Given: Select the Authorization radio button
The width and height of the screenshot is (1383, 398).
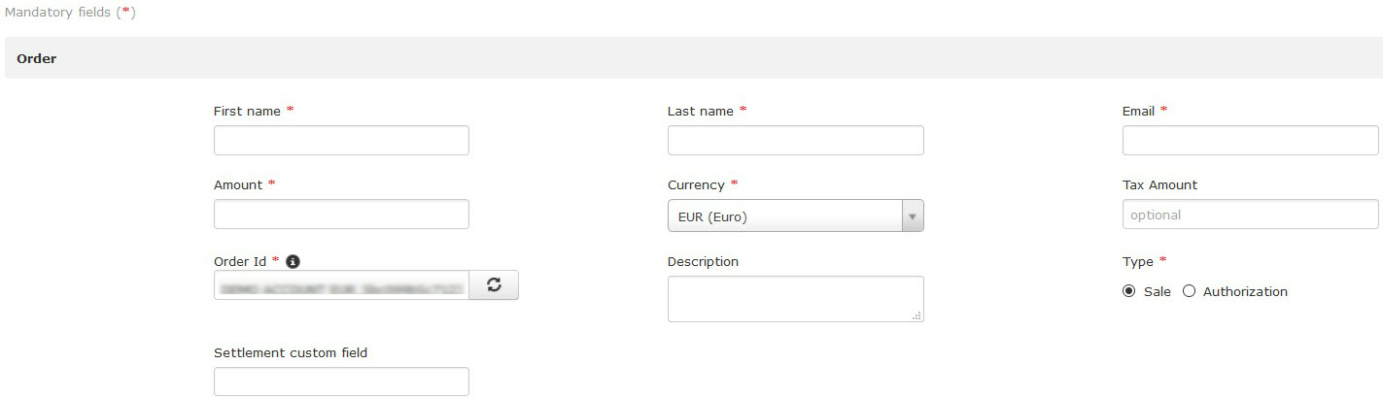Looking at the screenshot, I should click(1189, 291).
